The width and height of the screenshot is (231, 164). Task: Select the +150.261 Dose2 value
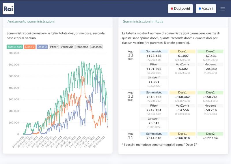(210, 97)
